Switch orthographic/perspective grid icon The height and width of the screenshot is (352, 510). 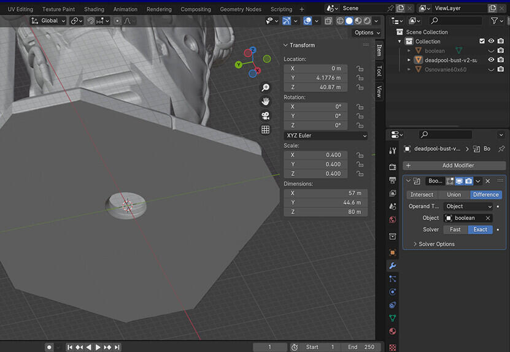pos(265,129)
